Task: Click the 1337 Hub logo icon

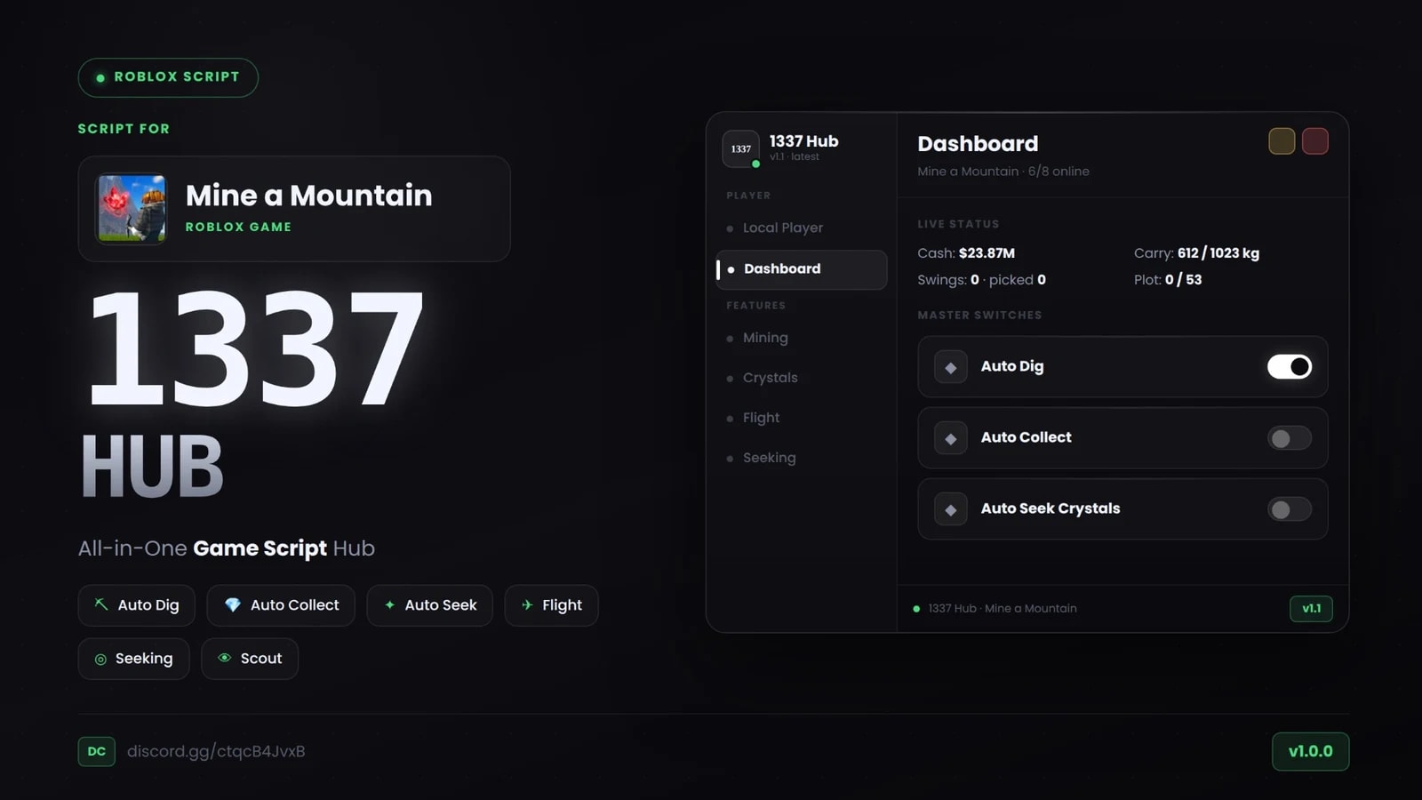Action: pyautogui.click(x=740, y=148)
